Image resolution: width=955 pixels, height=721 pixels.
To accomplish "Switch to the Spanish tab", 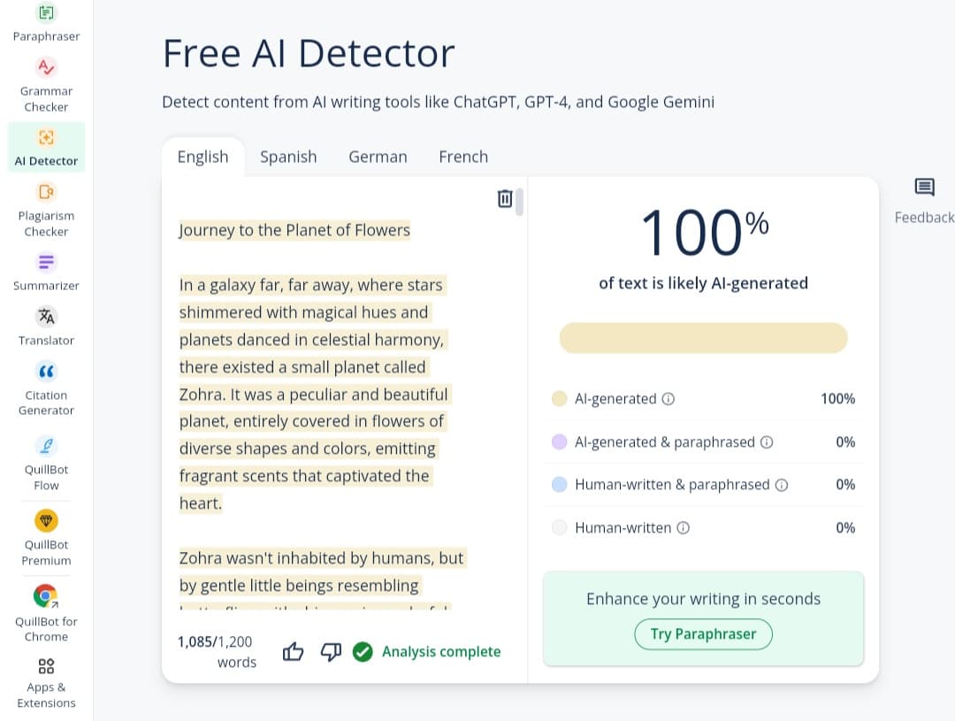I will pyautogui.click(x=288, y=157).
